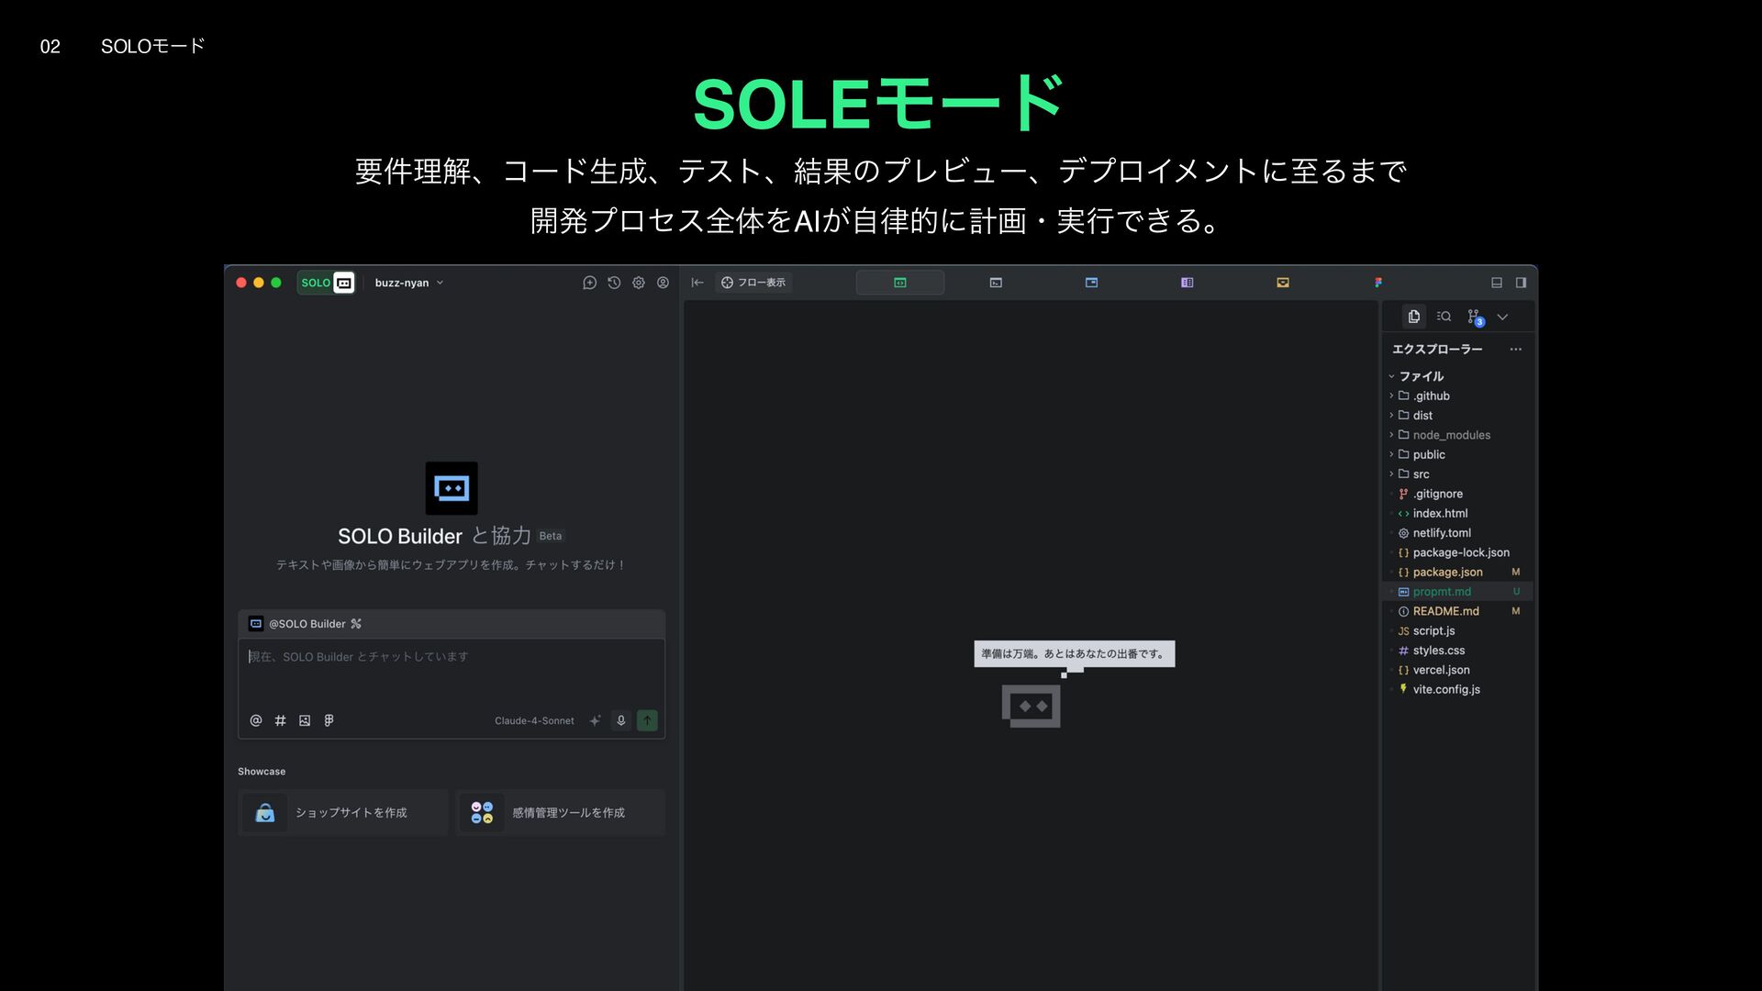1762x991 pixels.
Task: Expand the src folder
Action: 1421,474
